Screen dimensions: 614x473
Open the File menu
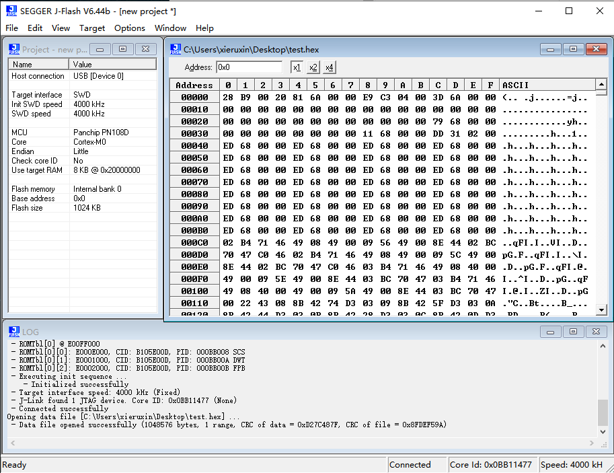point(11,28)
